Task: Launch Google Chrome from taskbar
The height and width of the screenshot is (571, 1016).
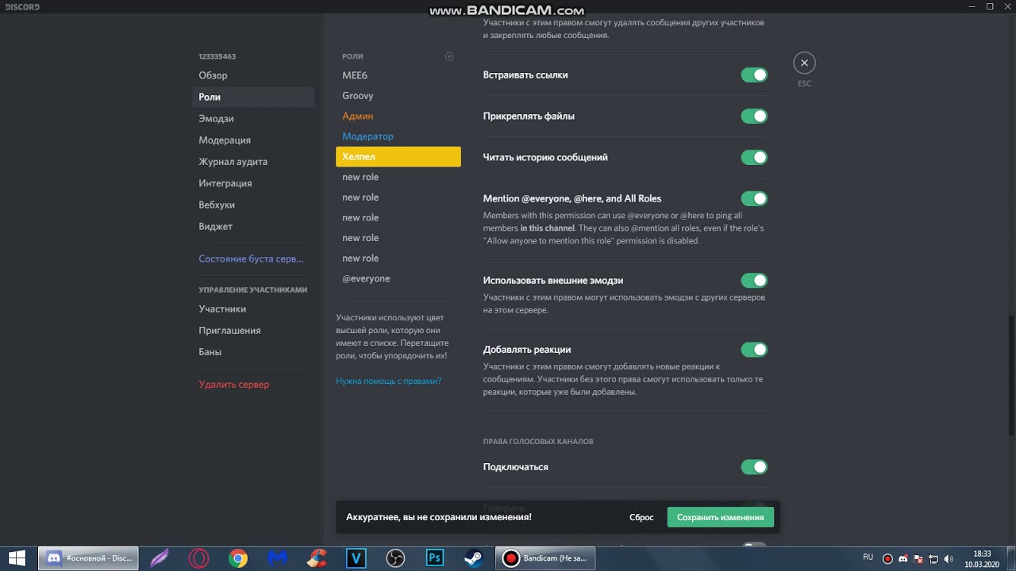Action: pos(238,558)
